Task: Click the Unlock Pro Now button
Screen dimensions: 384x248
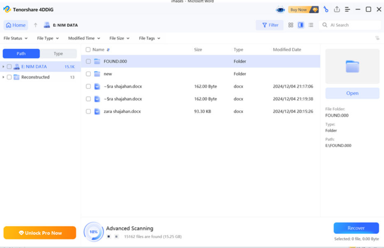Action: point(40,233)
